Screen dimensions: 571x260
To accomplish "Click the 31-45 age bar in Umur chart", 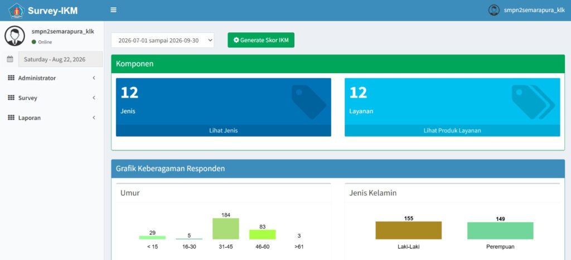I will coord(226,229).
